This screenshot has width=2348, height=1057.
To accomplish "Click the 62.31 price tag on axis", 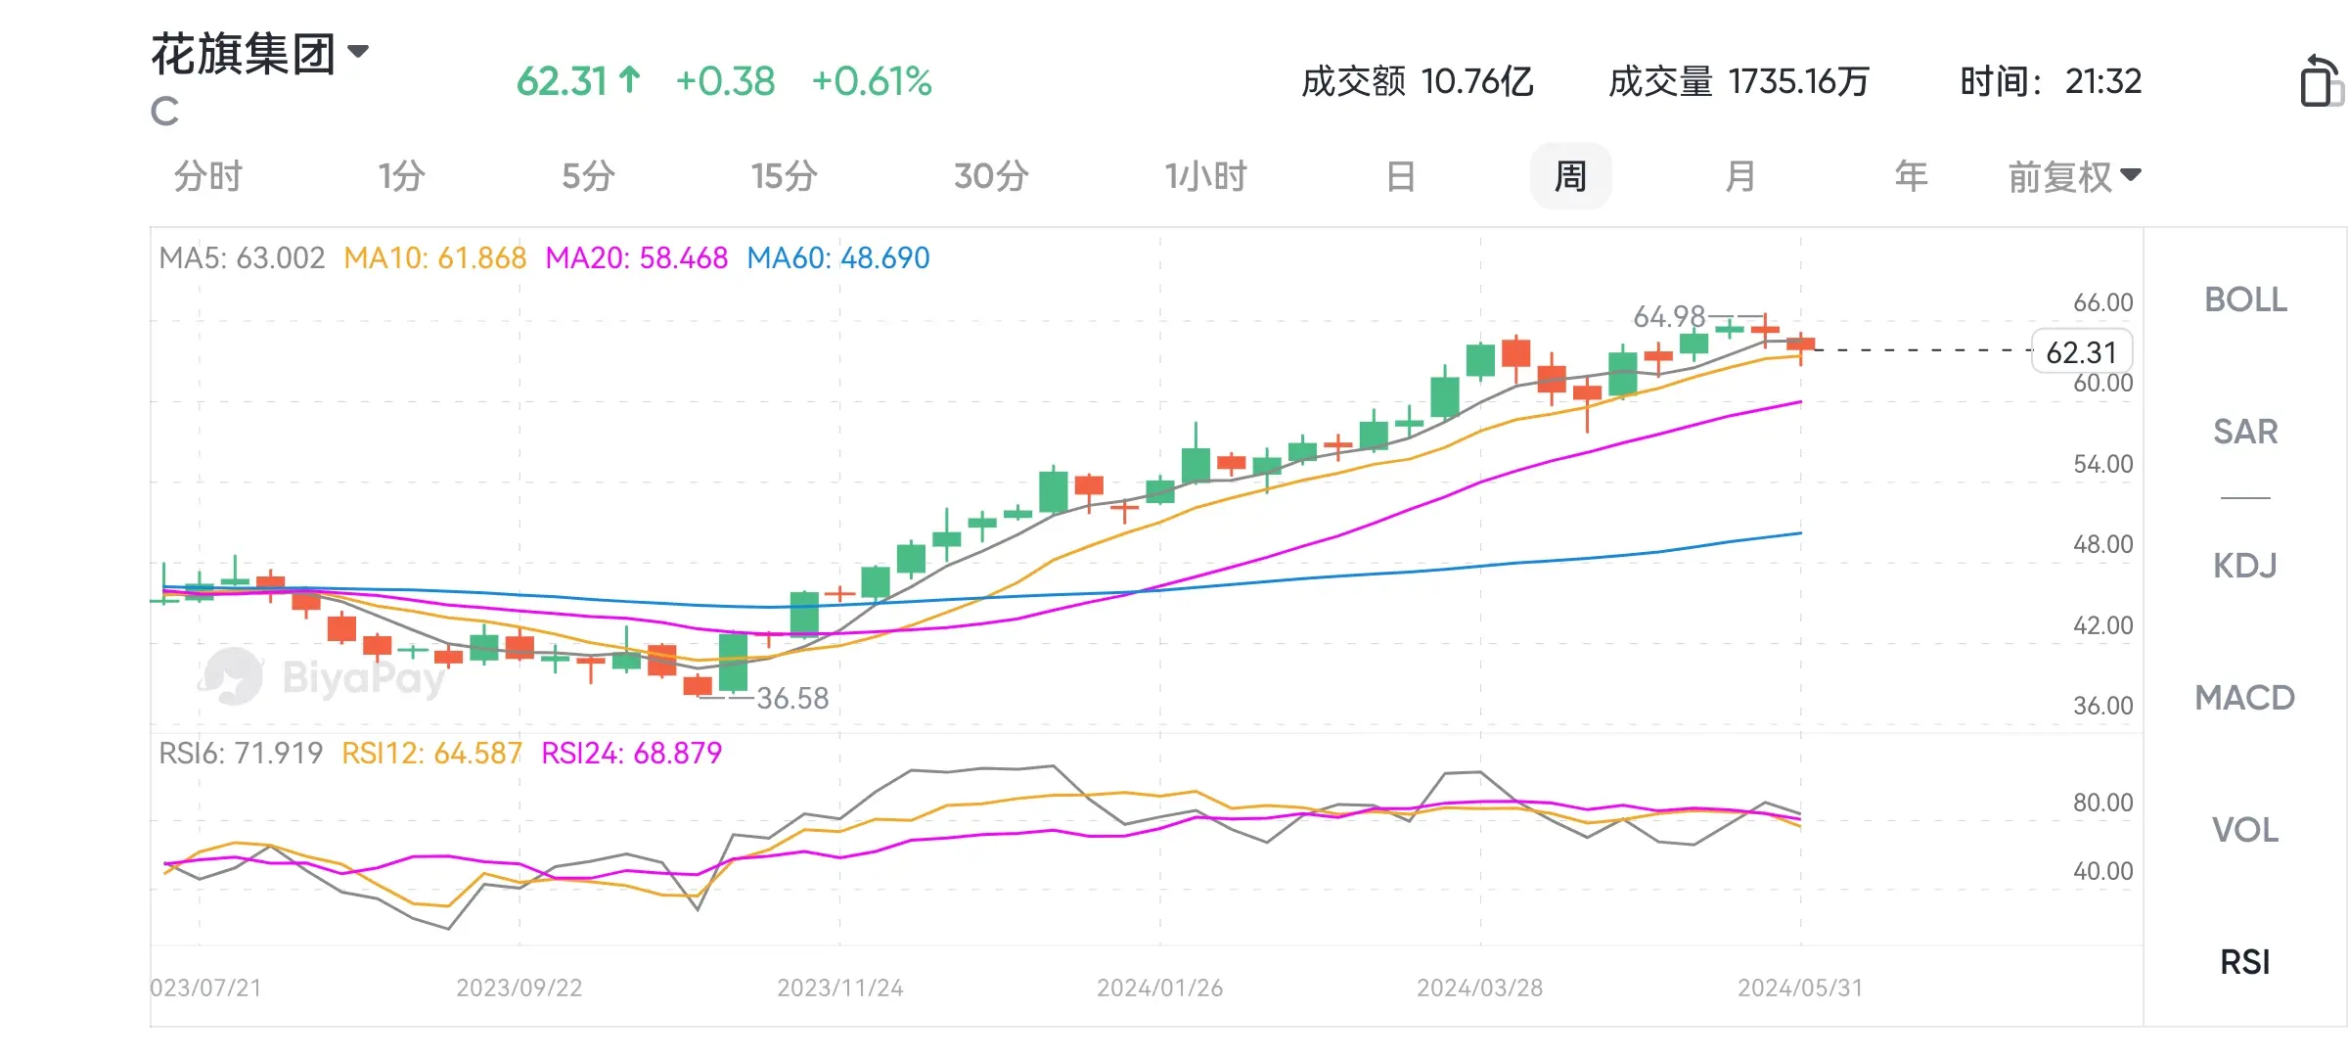I will point(2082,352).
